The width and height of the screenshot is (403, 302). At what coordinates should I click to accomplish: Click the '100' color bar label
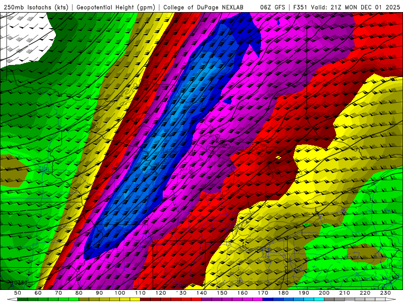(x=120, y=293)
